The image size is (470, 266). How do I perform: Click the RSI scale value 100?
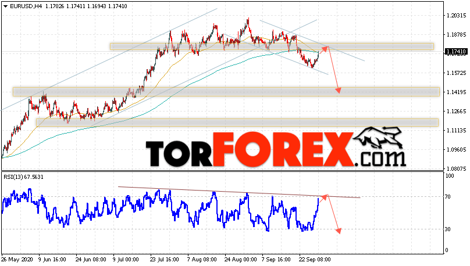click(450, 176)
